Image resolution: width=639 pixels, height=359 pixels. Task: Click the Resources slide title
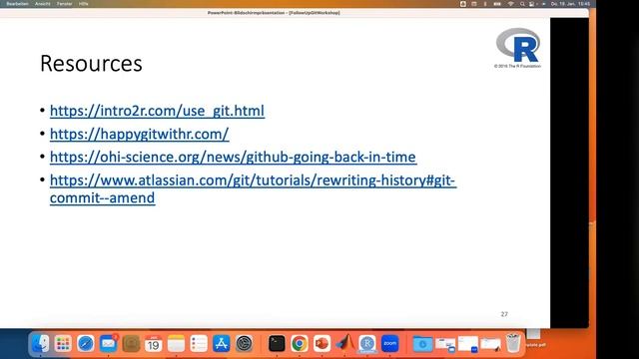coord(91,64)
